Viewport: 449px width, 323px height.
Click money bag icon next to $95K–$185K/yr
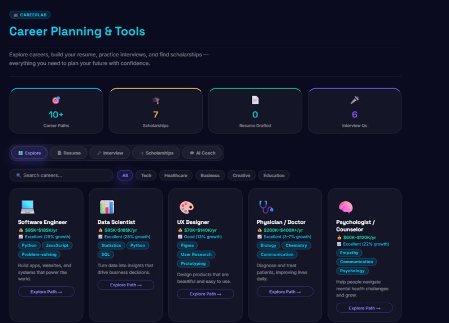[x=21, y=230]
